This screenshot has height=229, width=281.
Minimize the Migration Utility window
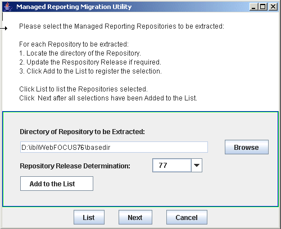click(x=253, y=7)
